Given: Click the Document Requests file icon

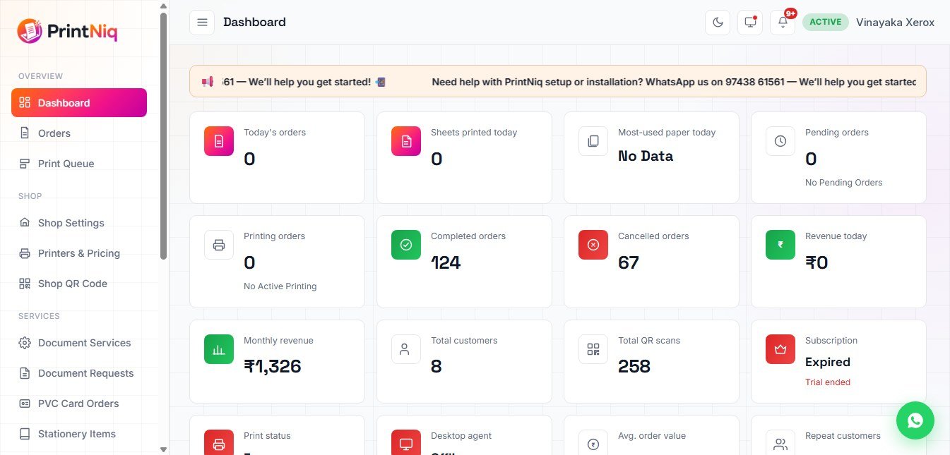Looking at the screenshot, I should click(25, 373).
